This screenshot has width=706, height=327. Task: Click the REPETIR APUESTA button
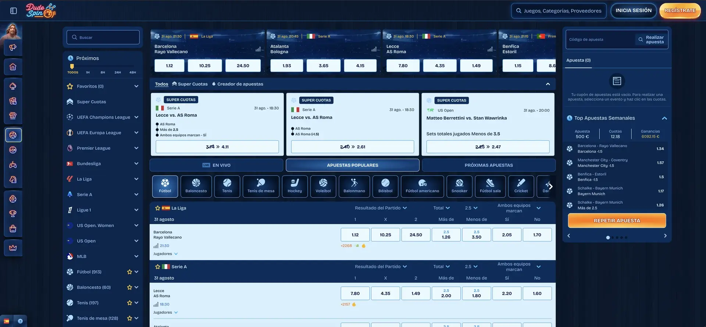coord(617,221)
